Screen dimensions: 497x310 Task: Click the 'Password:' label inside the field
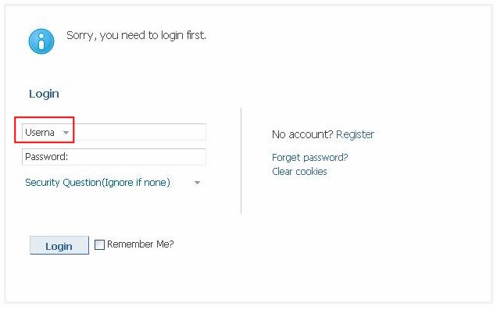tap(47, 157)
